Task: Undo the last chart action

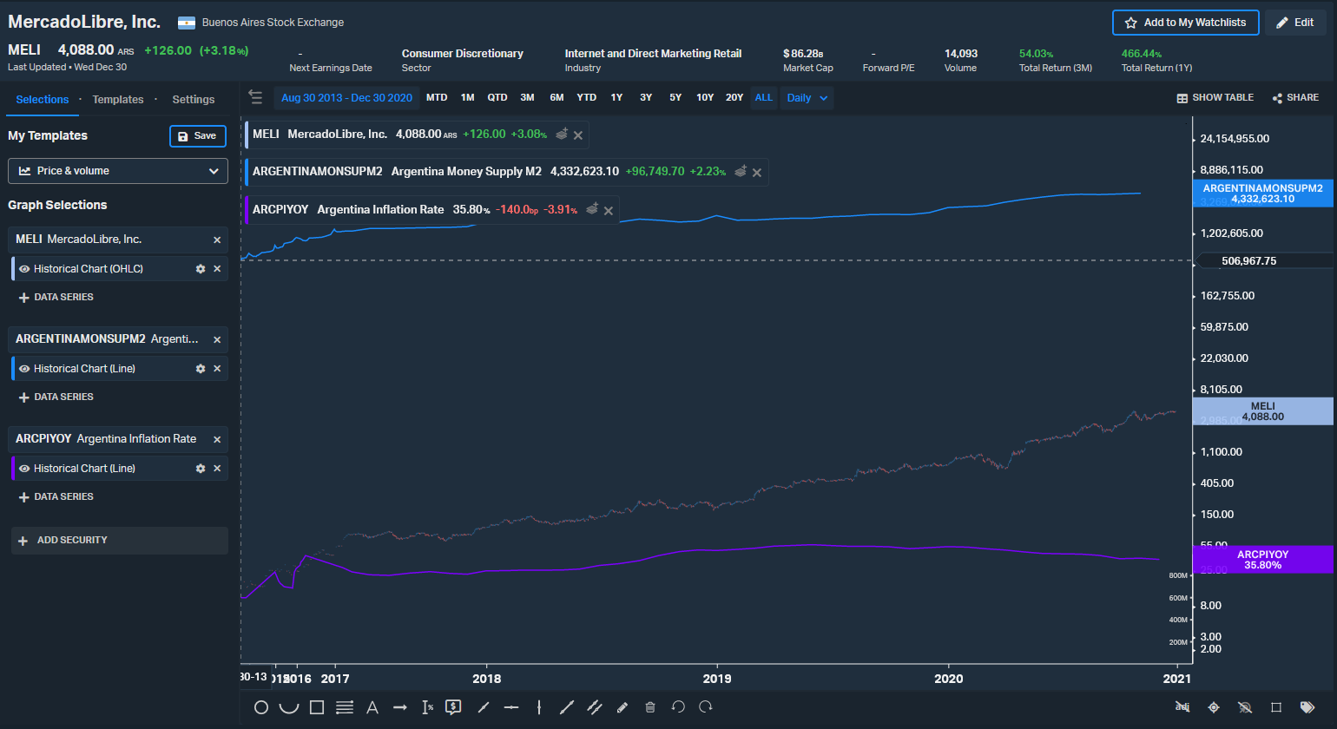Action: (x=678, y=707)
